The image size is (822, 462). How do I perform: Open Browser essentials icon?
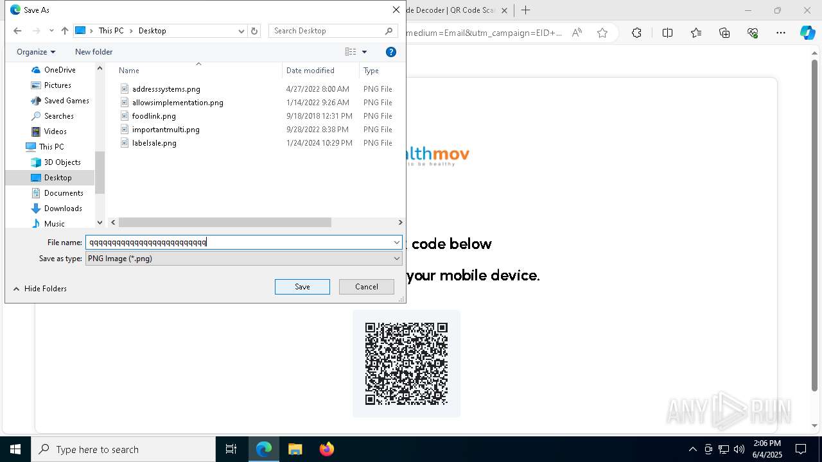point(753,33)
